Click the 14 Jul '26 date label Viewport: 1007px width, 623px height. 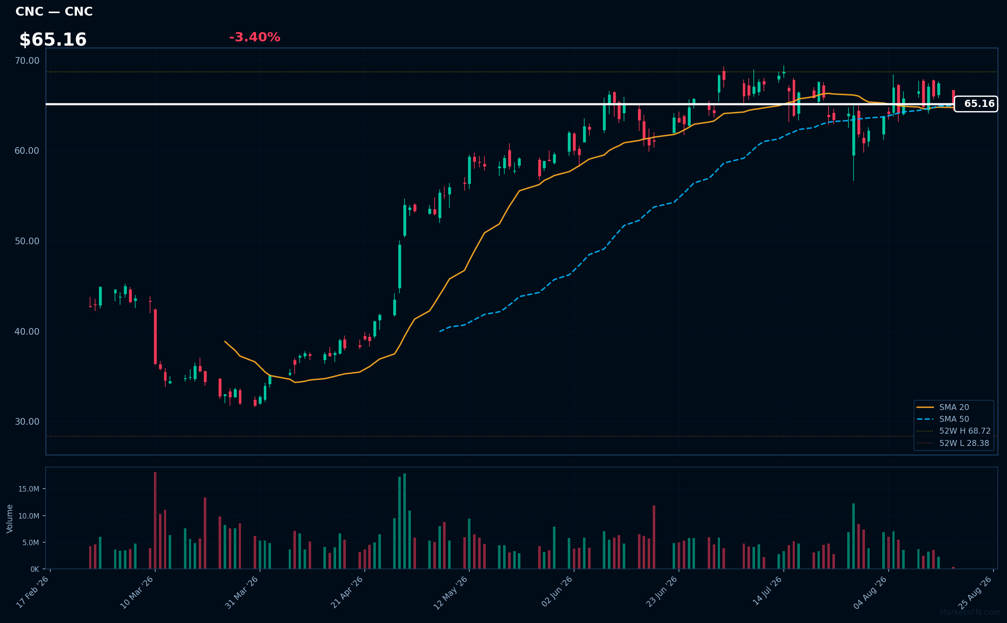(767, 591)
